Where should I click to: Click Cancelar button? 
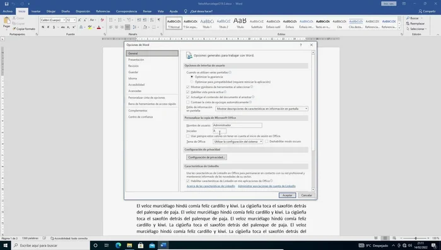click(307, 195)
